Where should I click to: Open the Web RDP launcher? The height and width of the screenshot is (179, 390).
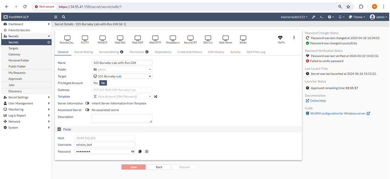tap(138, 39)
